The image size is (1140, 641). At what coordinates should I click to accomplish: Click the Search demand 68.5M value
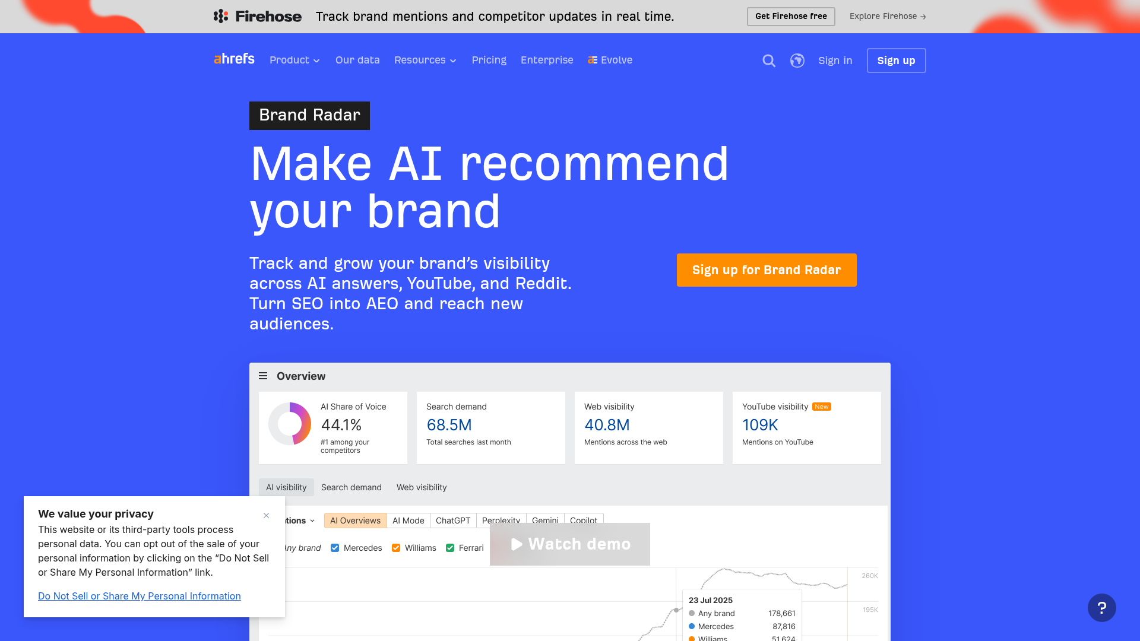click(449, 425)
